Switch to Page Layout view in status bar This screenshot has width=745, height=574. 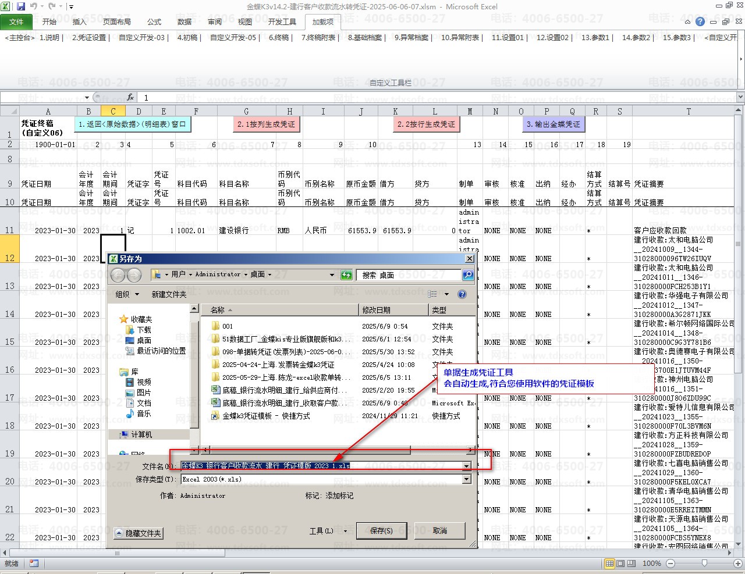click(x=620, y=564)
